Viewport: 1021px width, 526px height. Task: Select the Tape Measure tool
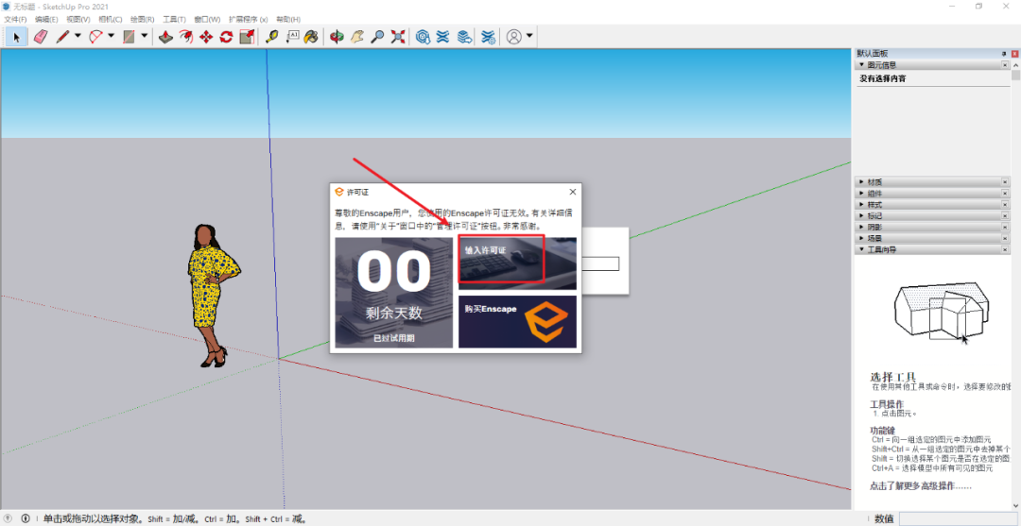point(272,37)
